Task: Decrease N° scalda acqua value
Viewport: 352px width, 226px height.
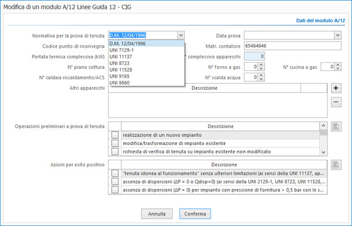Action: (x=261, y=79)
